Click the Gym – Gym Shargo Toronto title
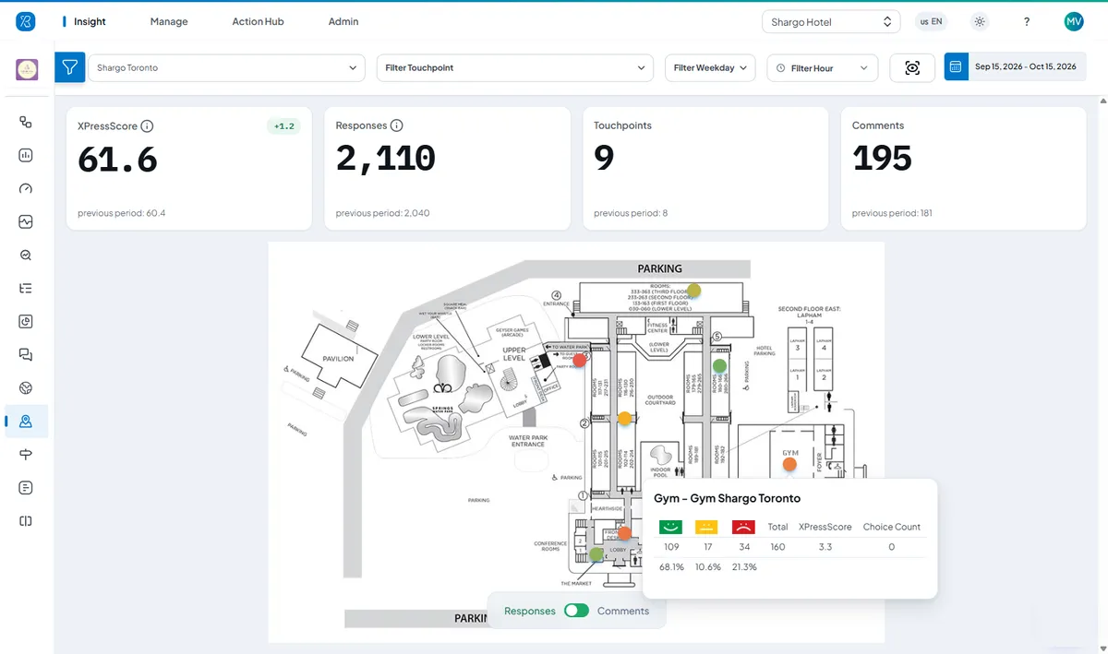1108x654 pixels. coord(728,498)
